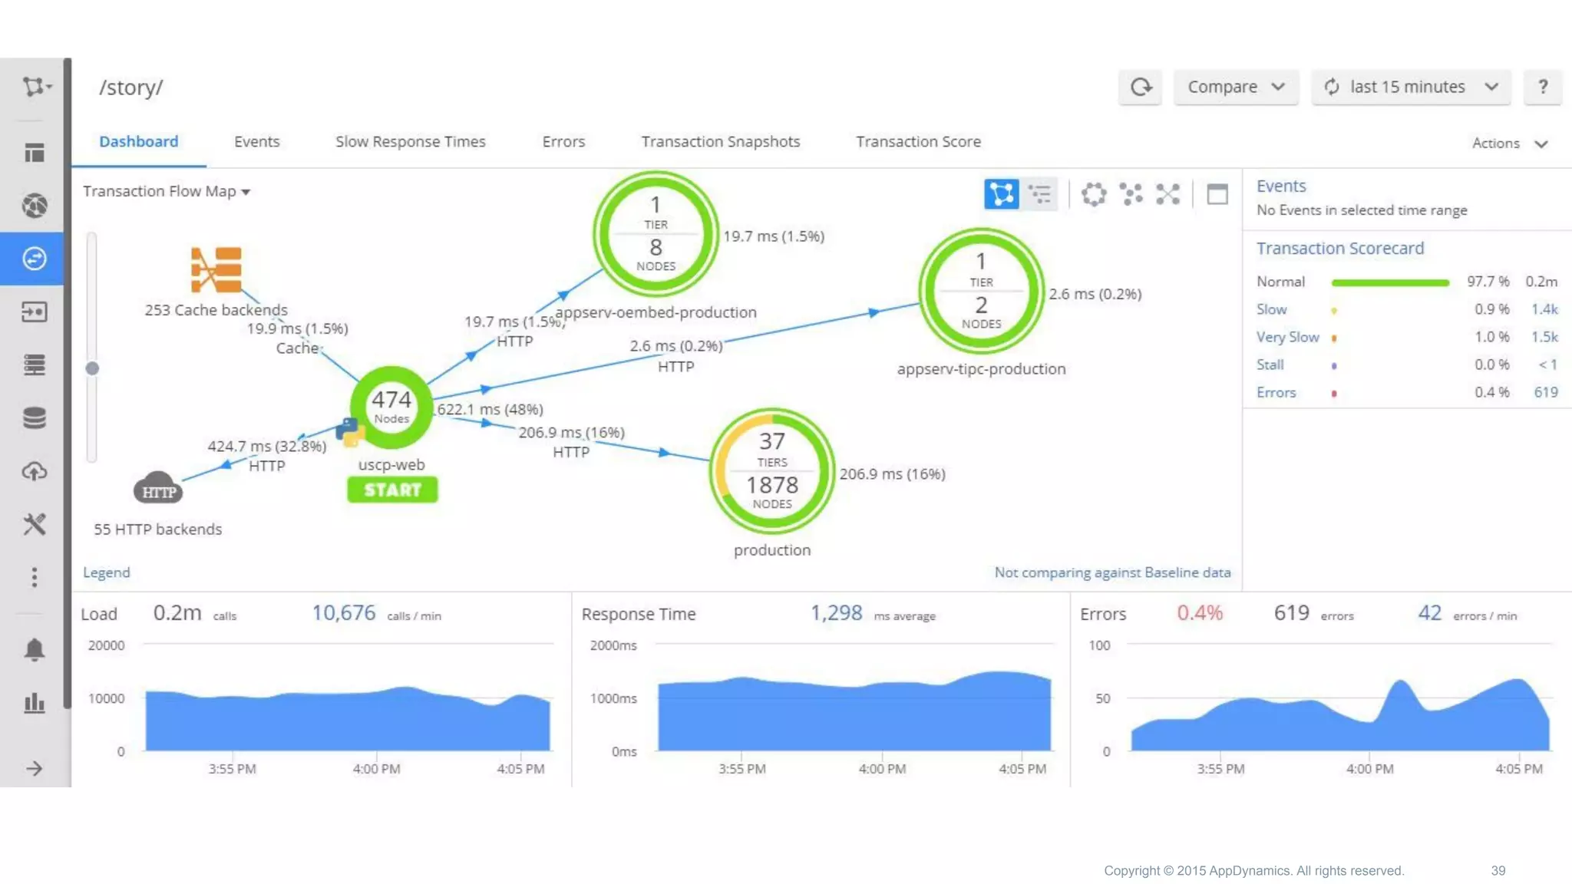Click the START button under uscp-web

click(x=392, y=490)
